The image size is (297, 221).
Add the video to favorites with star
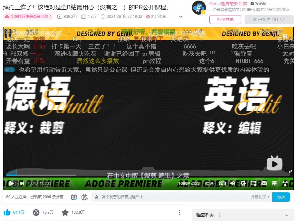pos(65,212)
